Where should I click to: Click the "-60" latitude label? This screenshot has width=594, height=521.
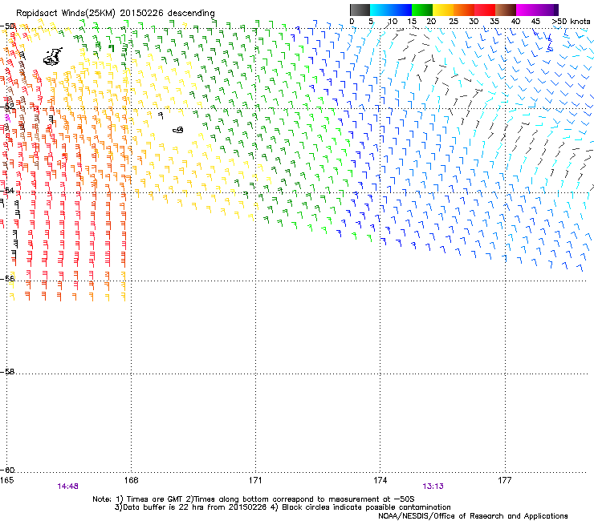pyautogui.click(x=7, y=471)
